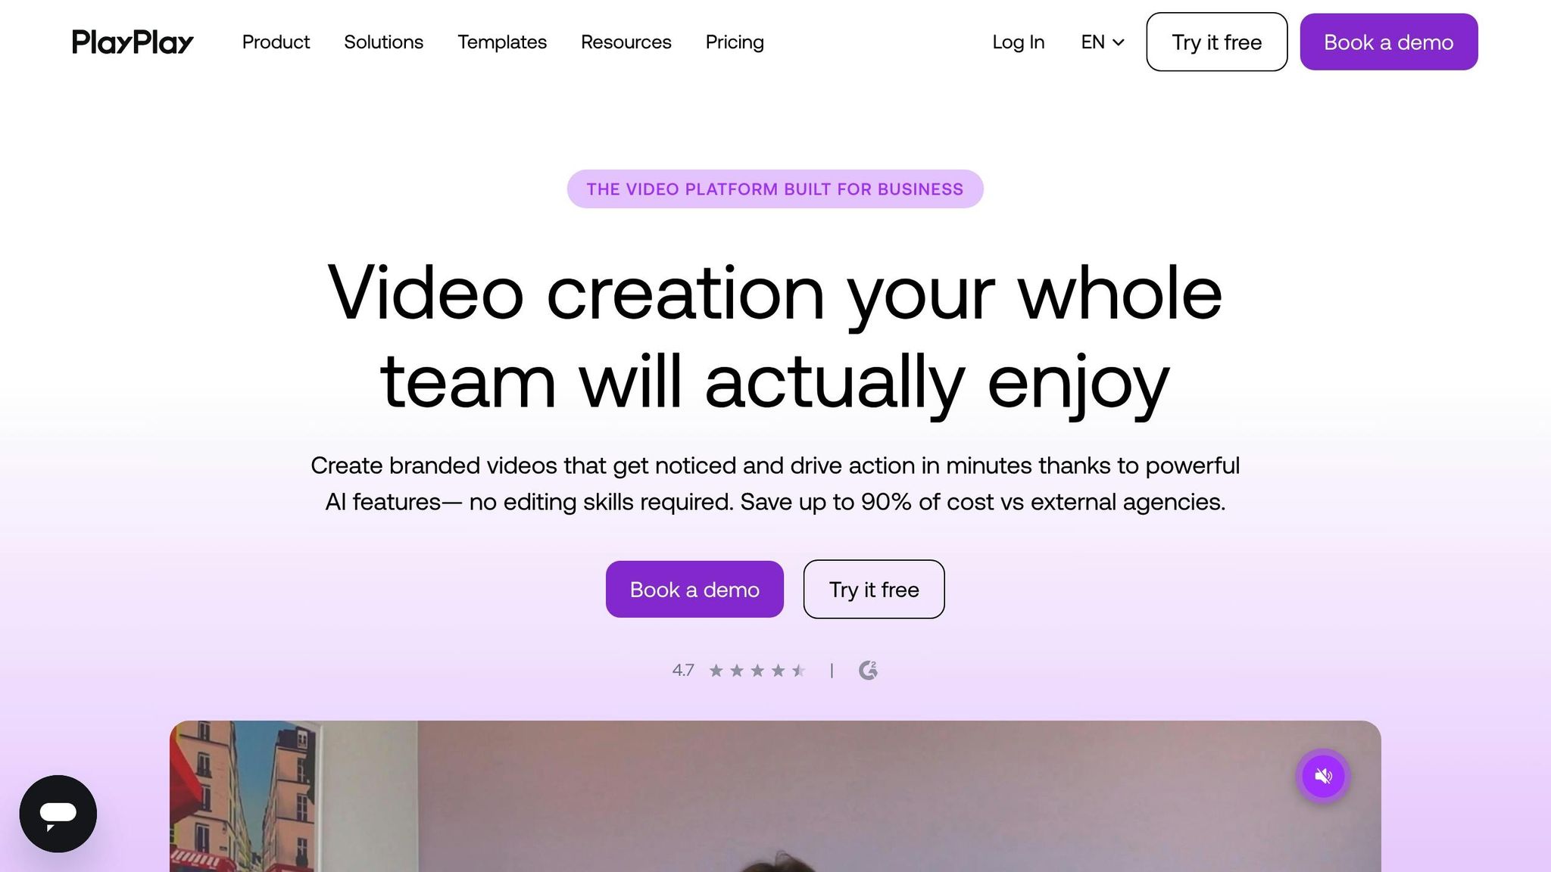Click the language chevron arrow
Image resolution: width=1551 pixels, height=872 pixels.
pyautogui.click(x=1119, y=42)
